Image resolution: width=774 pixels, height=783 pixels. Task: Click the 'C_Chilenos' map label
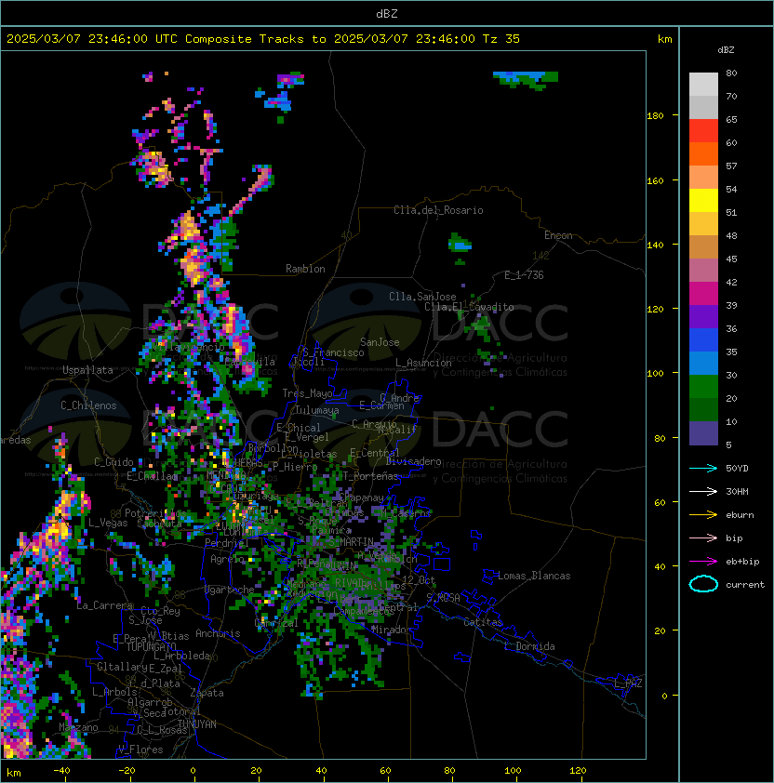coord(88,405)
